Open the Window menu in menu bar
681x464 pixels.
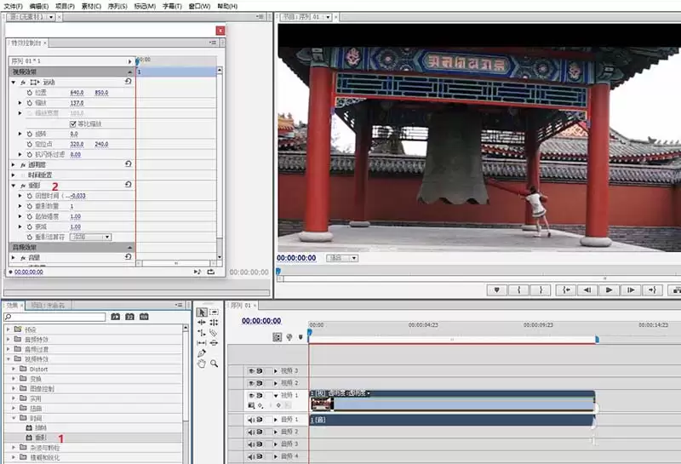tap(199, 6)
